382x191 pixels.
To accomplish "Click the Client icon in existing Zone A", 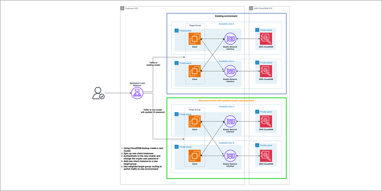I will pos(194,39).
